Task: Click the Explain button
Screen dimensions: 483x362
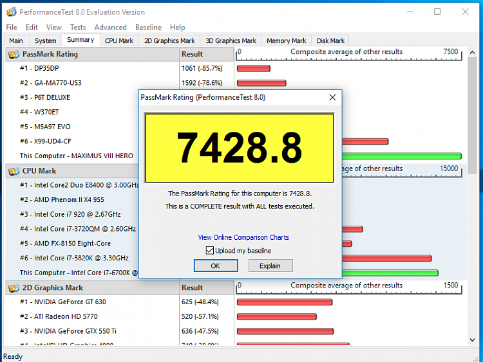Action: [270, 266]
